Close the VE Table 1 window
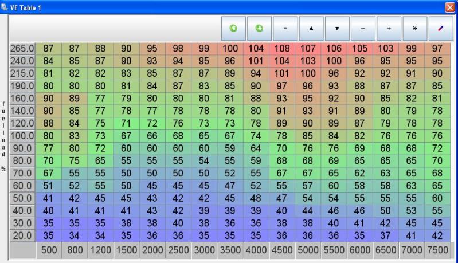 pyautogui.click(x=450, y=7)
